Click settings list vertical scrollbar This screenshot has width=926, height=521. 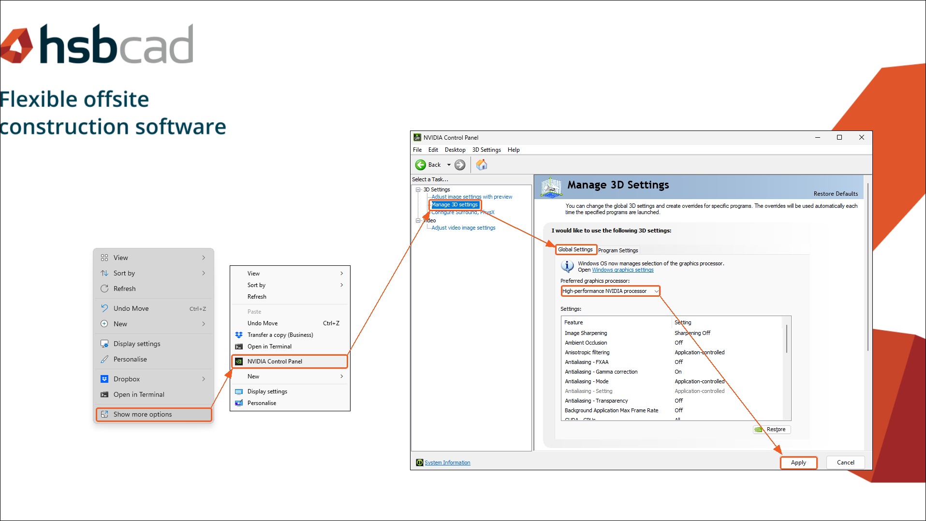[787, 338]
